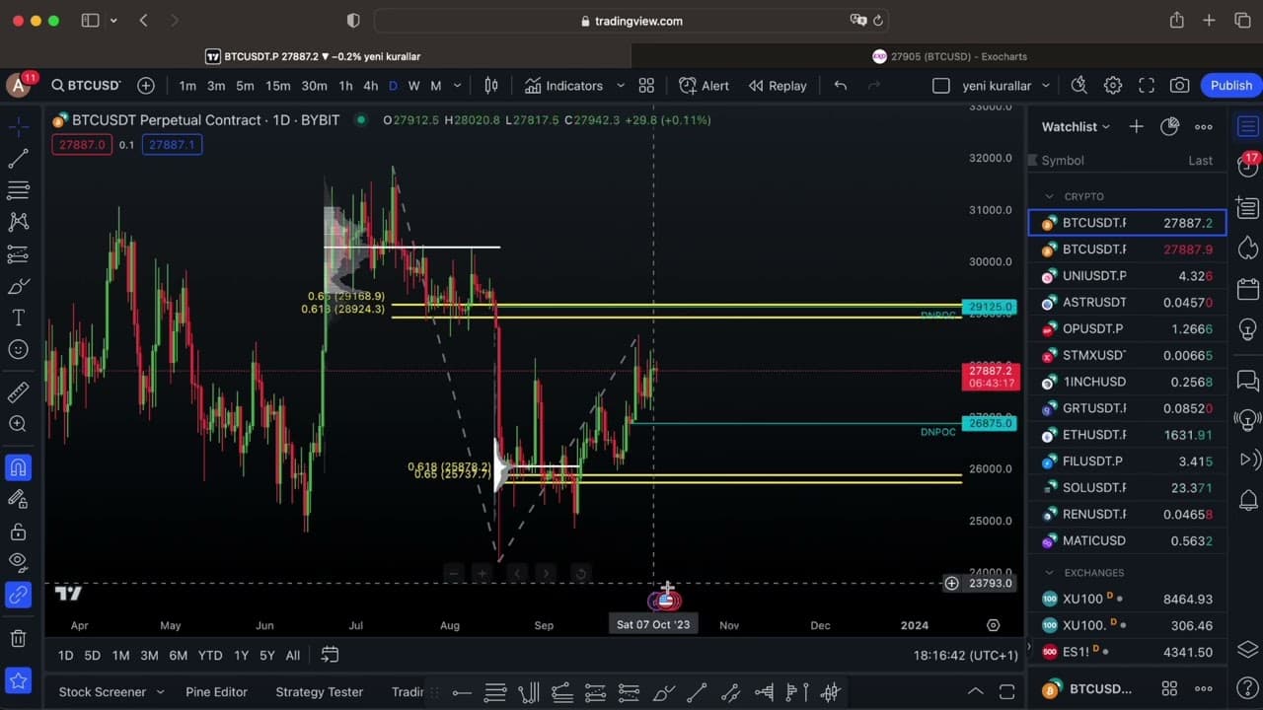Select the ruler measure tool
This screenshot has width=1263, height=710.
click(x=18, y=392)
